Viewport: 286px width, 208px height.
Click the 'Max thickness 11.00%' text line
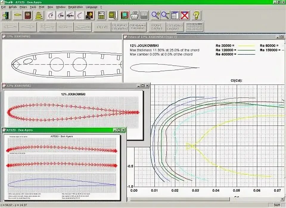(x=164, y=50)
